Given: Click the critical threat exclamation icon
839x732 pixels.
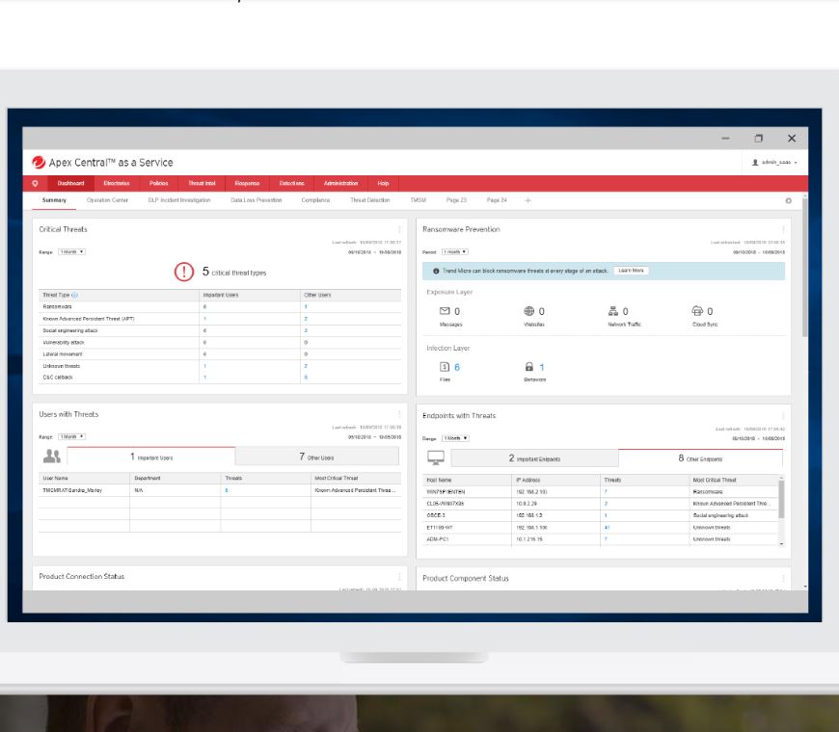Looking at the screenshot, I should coord(183,272).
